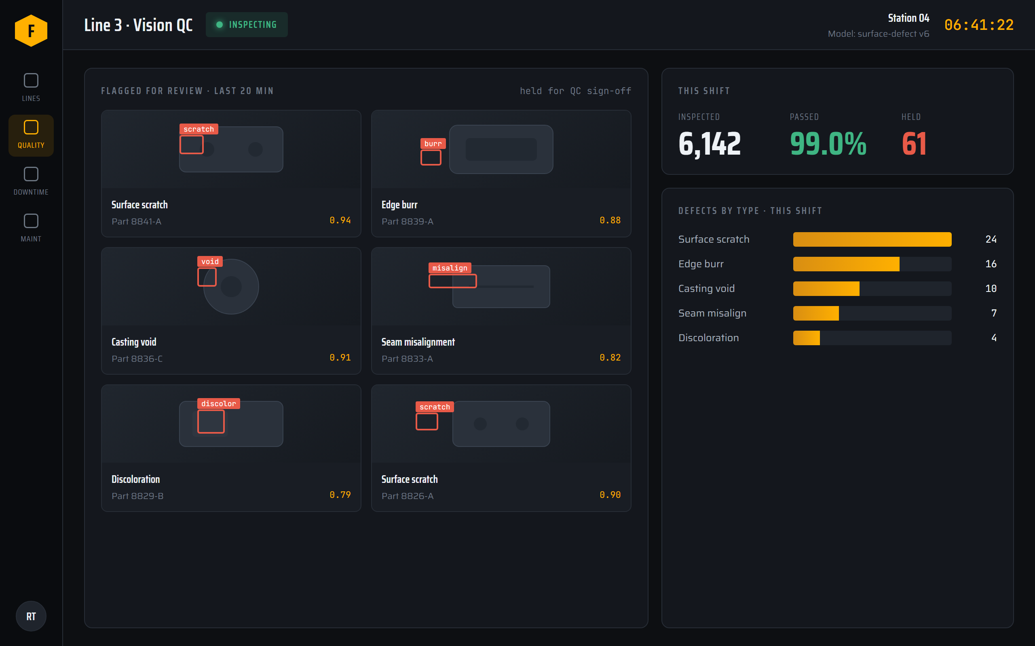This screenshot has height=646, width=1035.
Task: Click the green Inspecting status badge
Action: 247,25
